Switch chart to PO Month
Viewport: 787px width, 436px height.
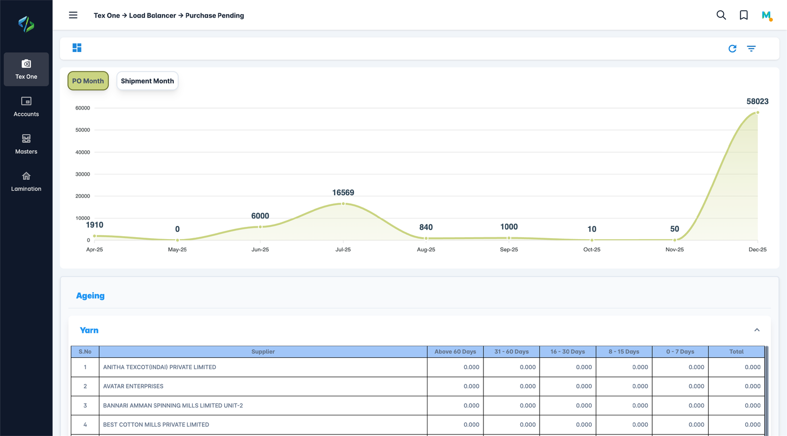pyautogui.click(x=88, y=81)
